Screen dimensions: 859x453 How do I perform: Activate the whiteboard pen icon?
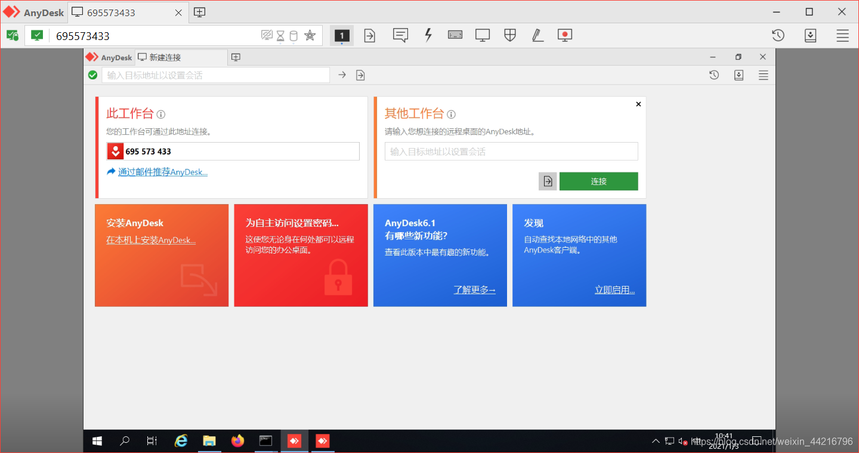537,36
